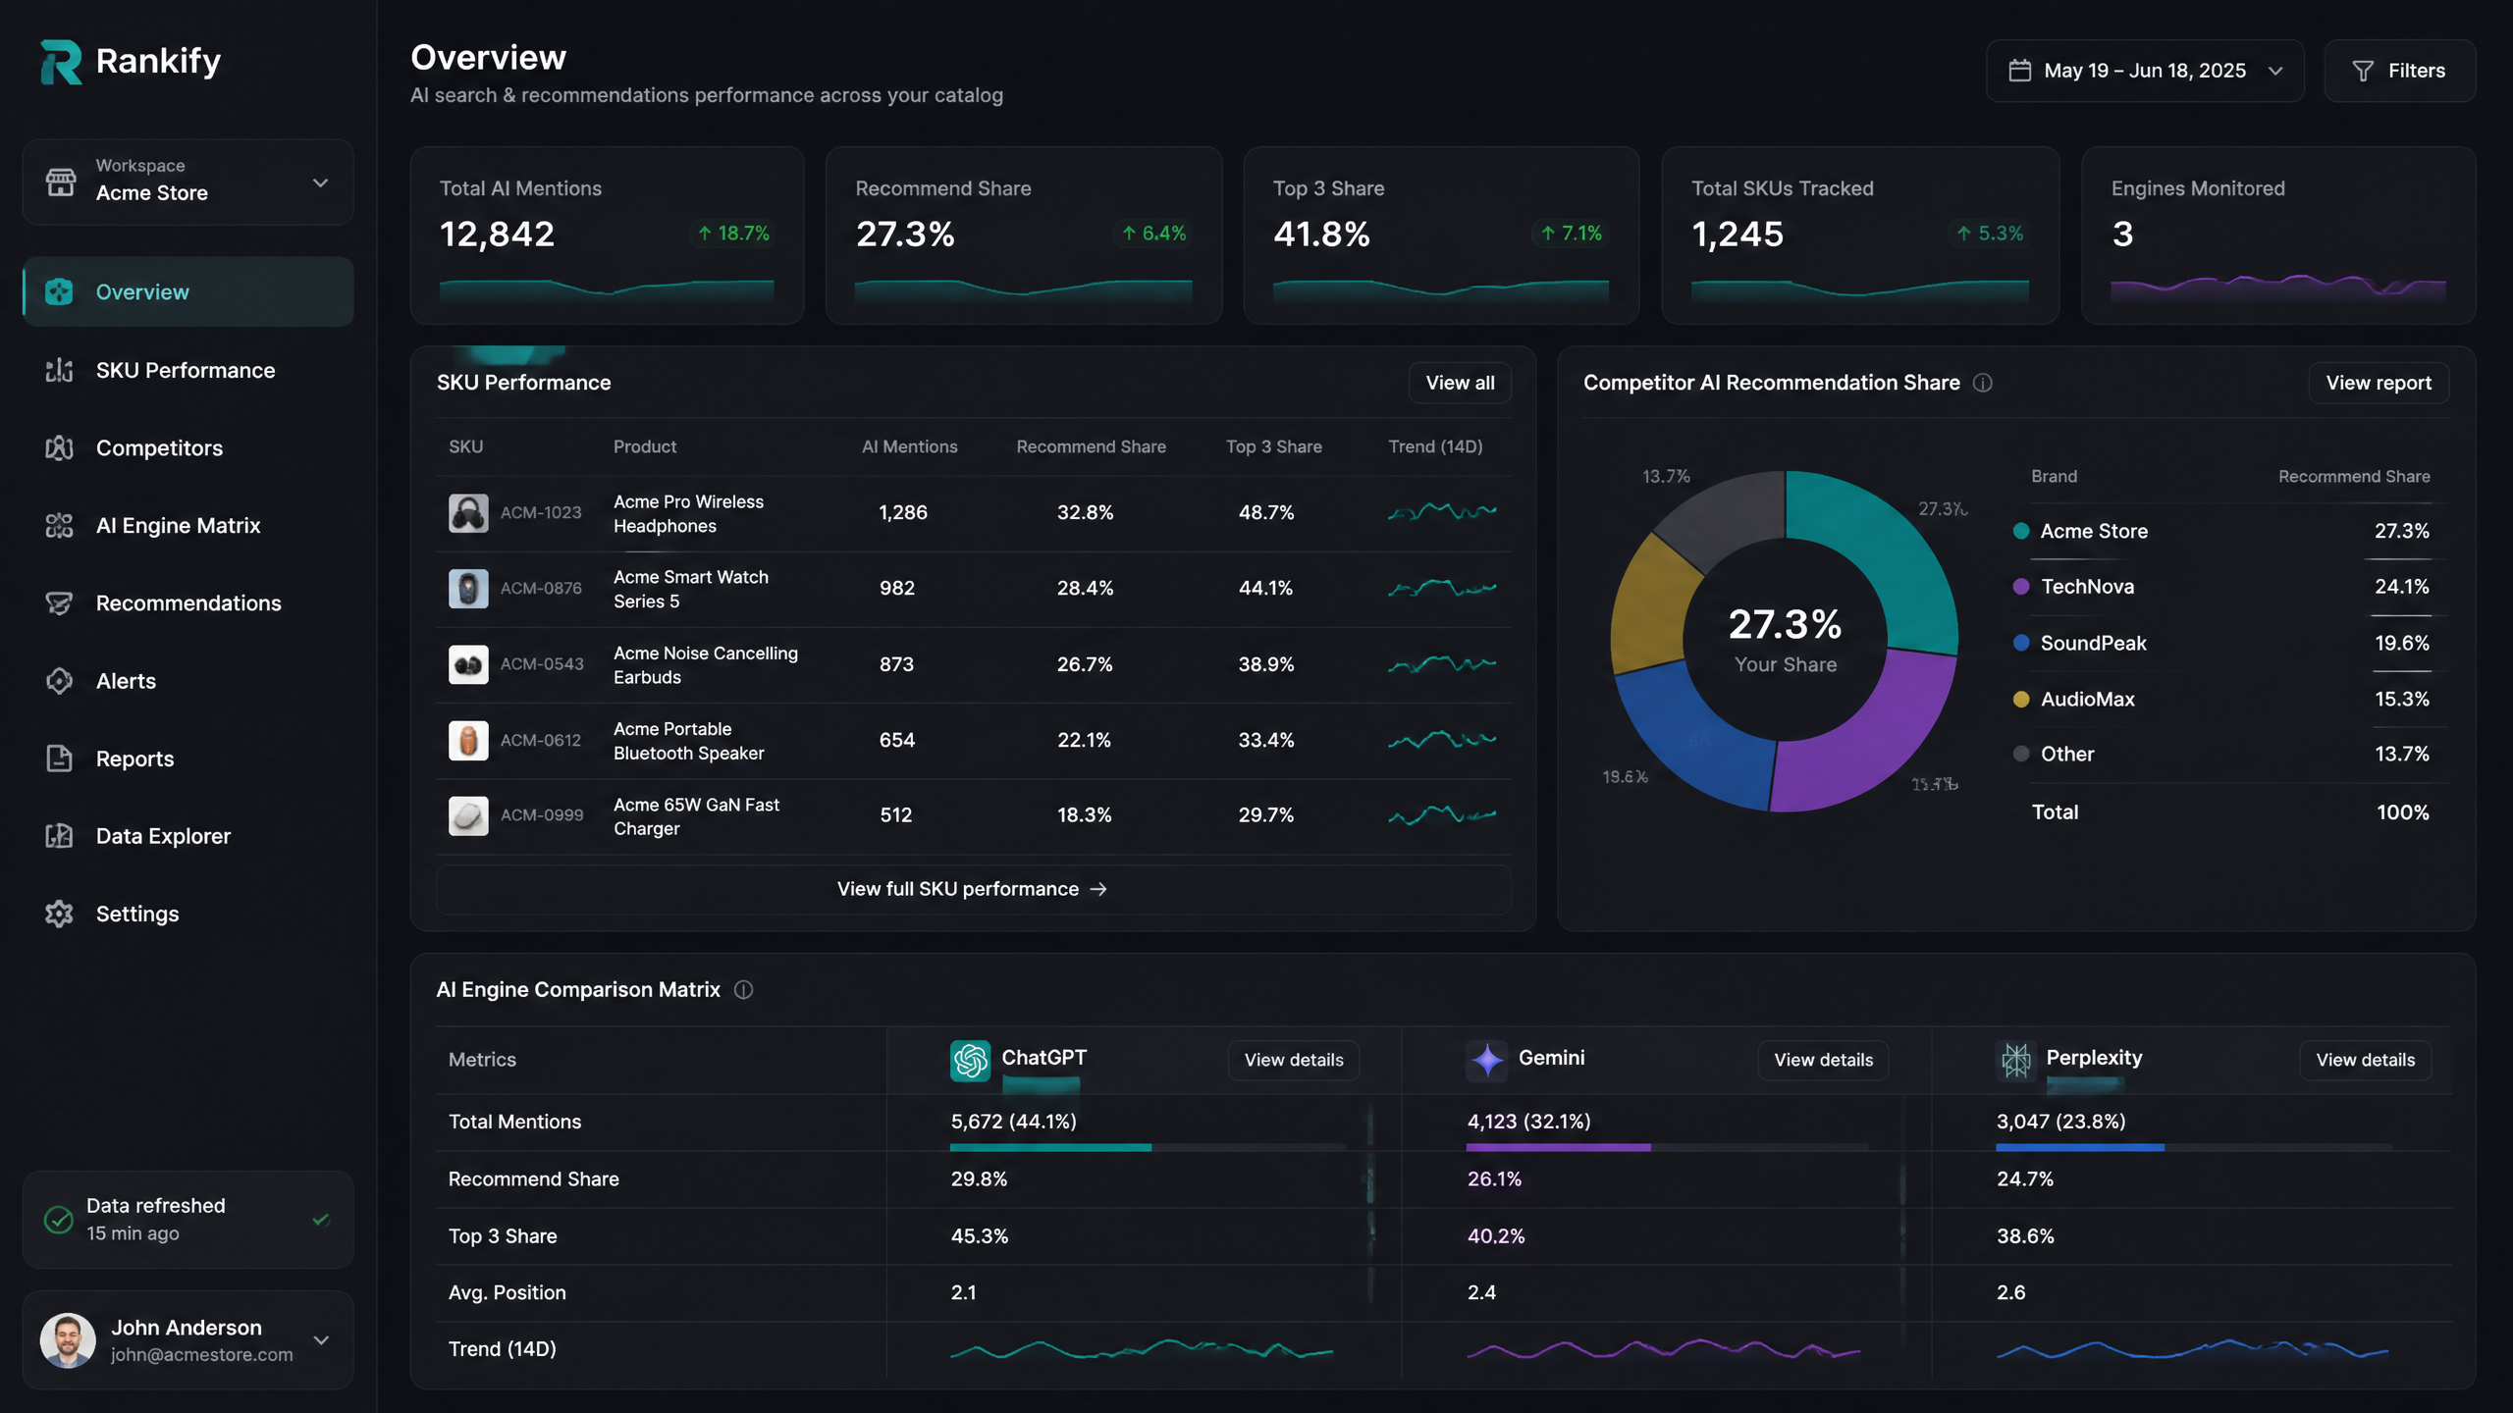Open Recommendations in the sidebar
The height and width of the screenshot is (1413, 2513).
[188, 602]
